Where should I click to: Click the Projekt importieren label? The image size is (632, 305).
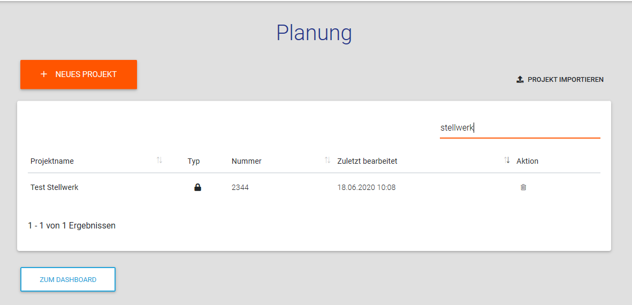tap(565, 80)
